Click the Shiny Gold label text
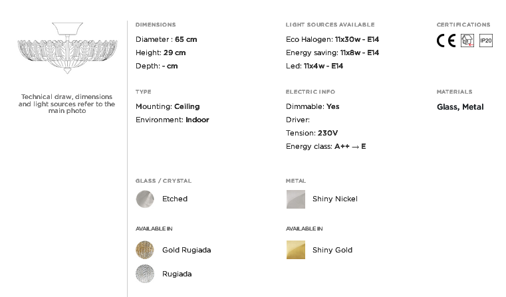 tap(332, 250)
